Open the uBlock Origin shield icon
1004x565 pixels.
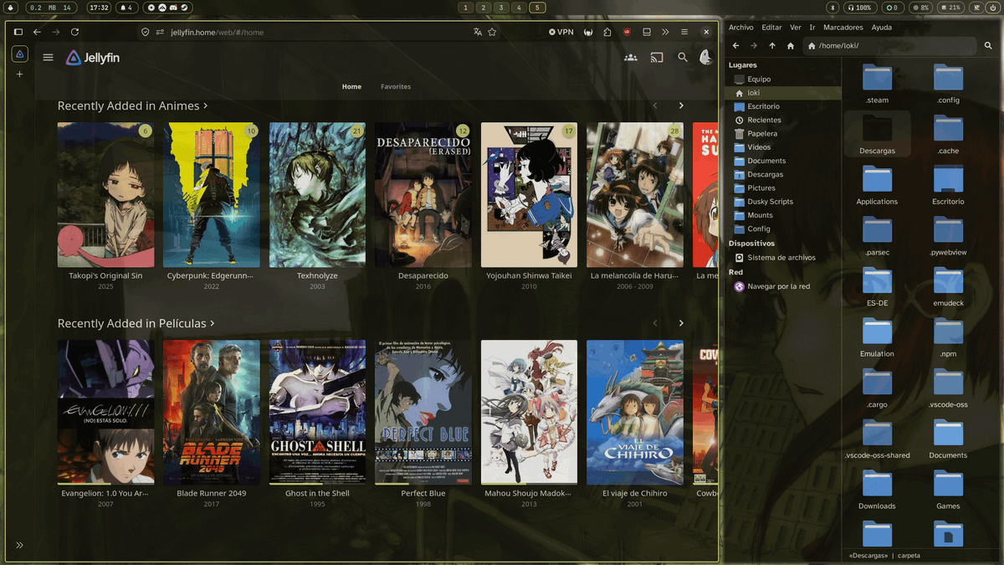[x=627, y=32]
